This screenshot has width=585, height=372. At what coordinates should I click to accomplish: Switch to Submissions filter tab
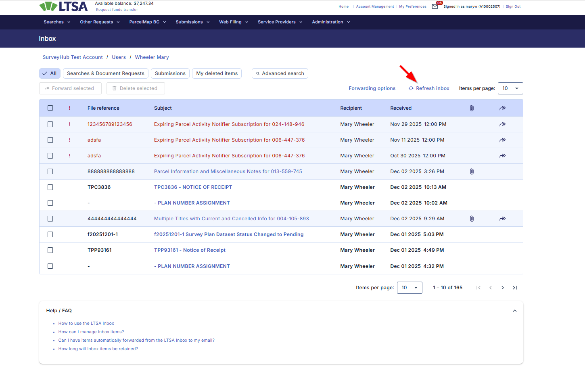point(170,73)
